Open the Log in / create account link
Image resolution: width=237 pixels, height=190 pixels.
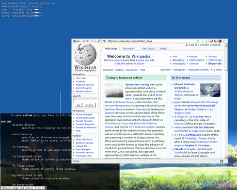tap(204, 45)
